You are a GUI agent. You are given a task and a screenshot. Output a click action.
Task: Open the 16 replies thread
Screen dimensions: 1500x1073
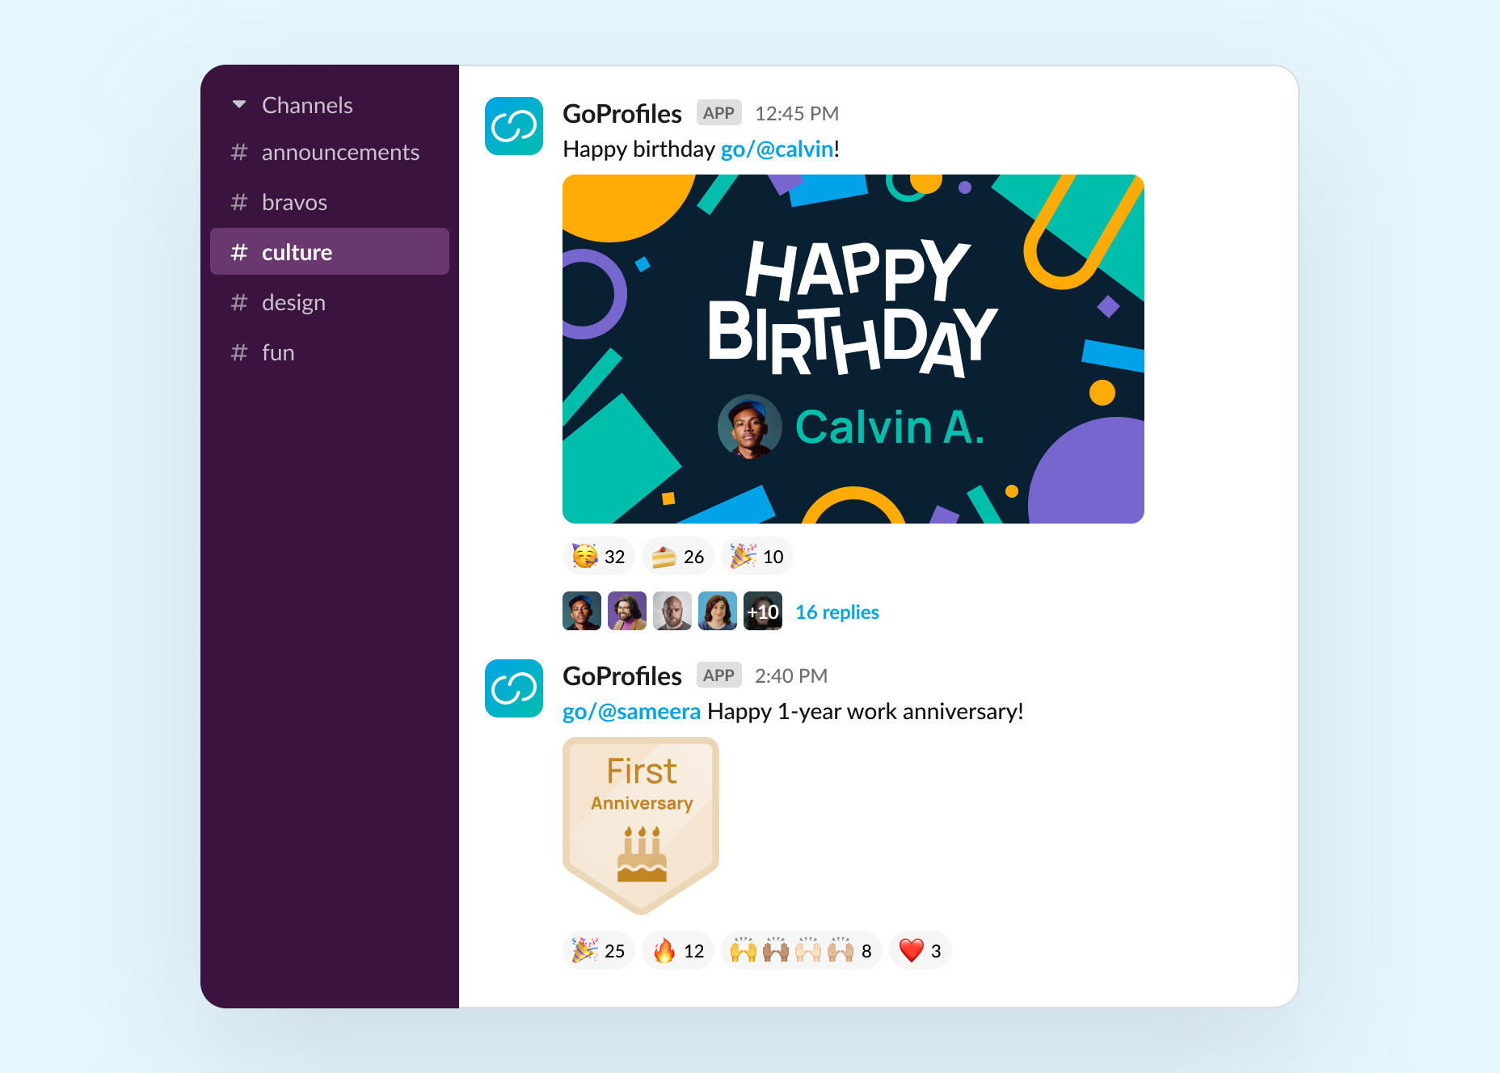pos(837,612)
